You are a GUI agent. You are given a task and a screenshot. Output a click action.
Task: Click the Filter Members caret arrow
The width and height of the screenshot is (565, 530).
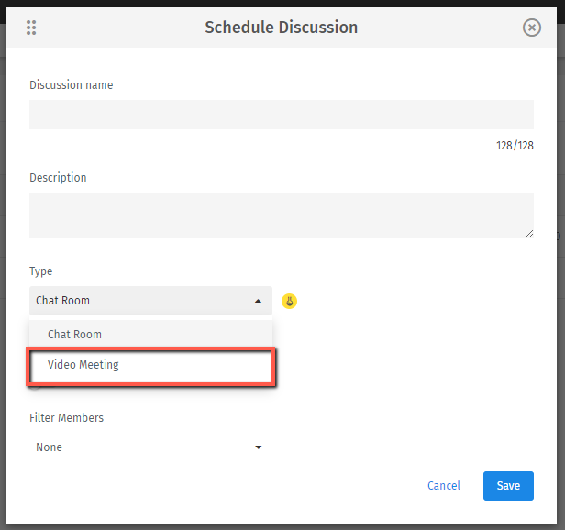tap(258, 447)
